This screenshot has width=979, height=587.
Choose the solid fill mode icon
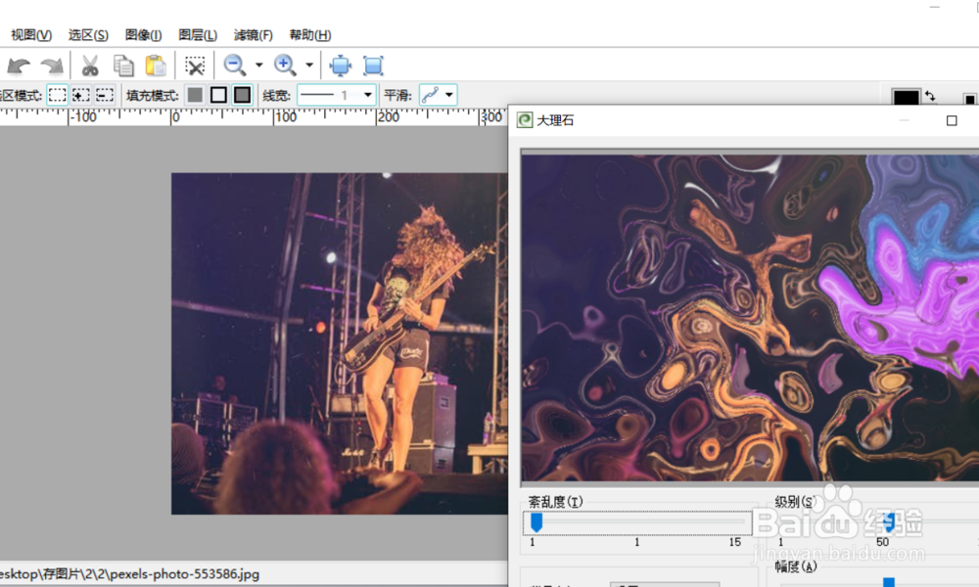[x=195, y=95]
